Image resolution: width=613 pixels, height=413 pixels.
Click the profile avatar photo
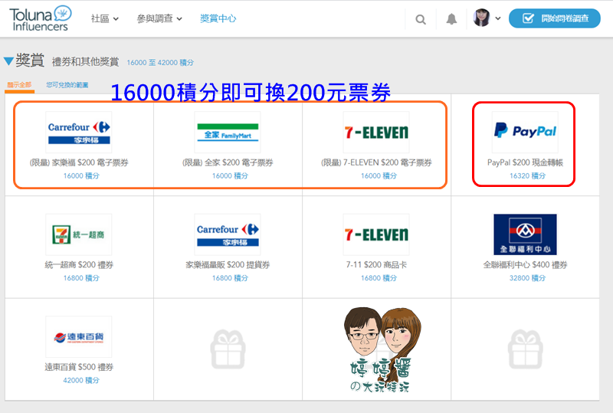click(482, 18)
